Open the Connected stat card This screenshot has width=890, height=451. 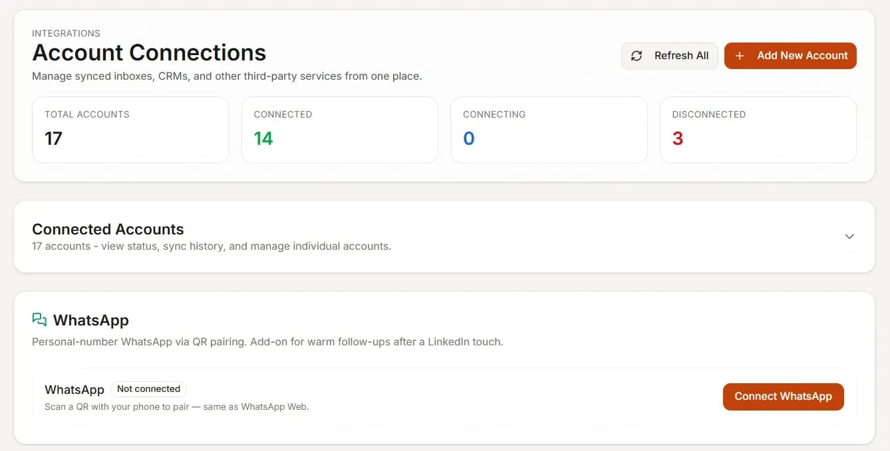click(339, 130)
